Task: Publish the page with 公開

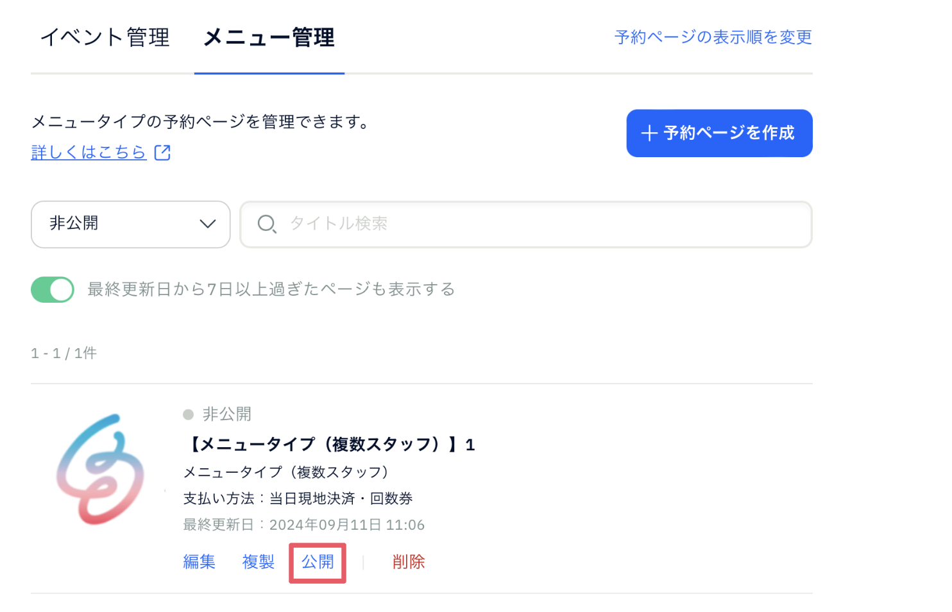Action: pyautogui.click(x=318, y=562)
